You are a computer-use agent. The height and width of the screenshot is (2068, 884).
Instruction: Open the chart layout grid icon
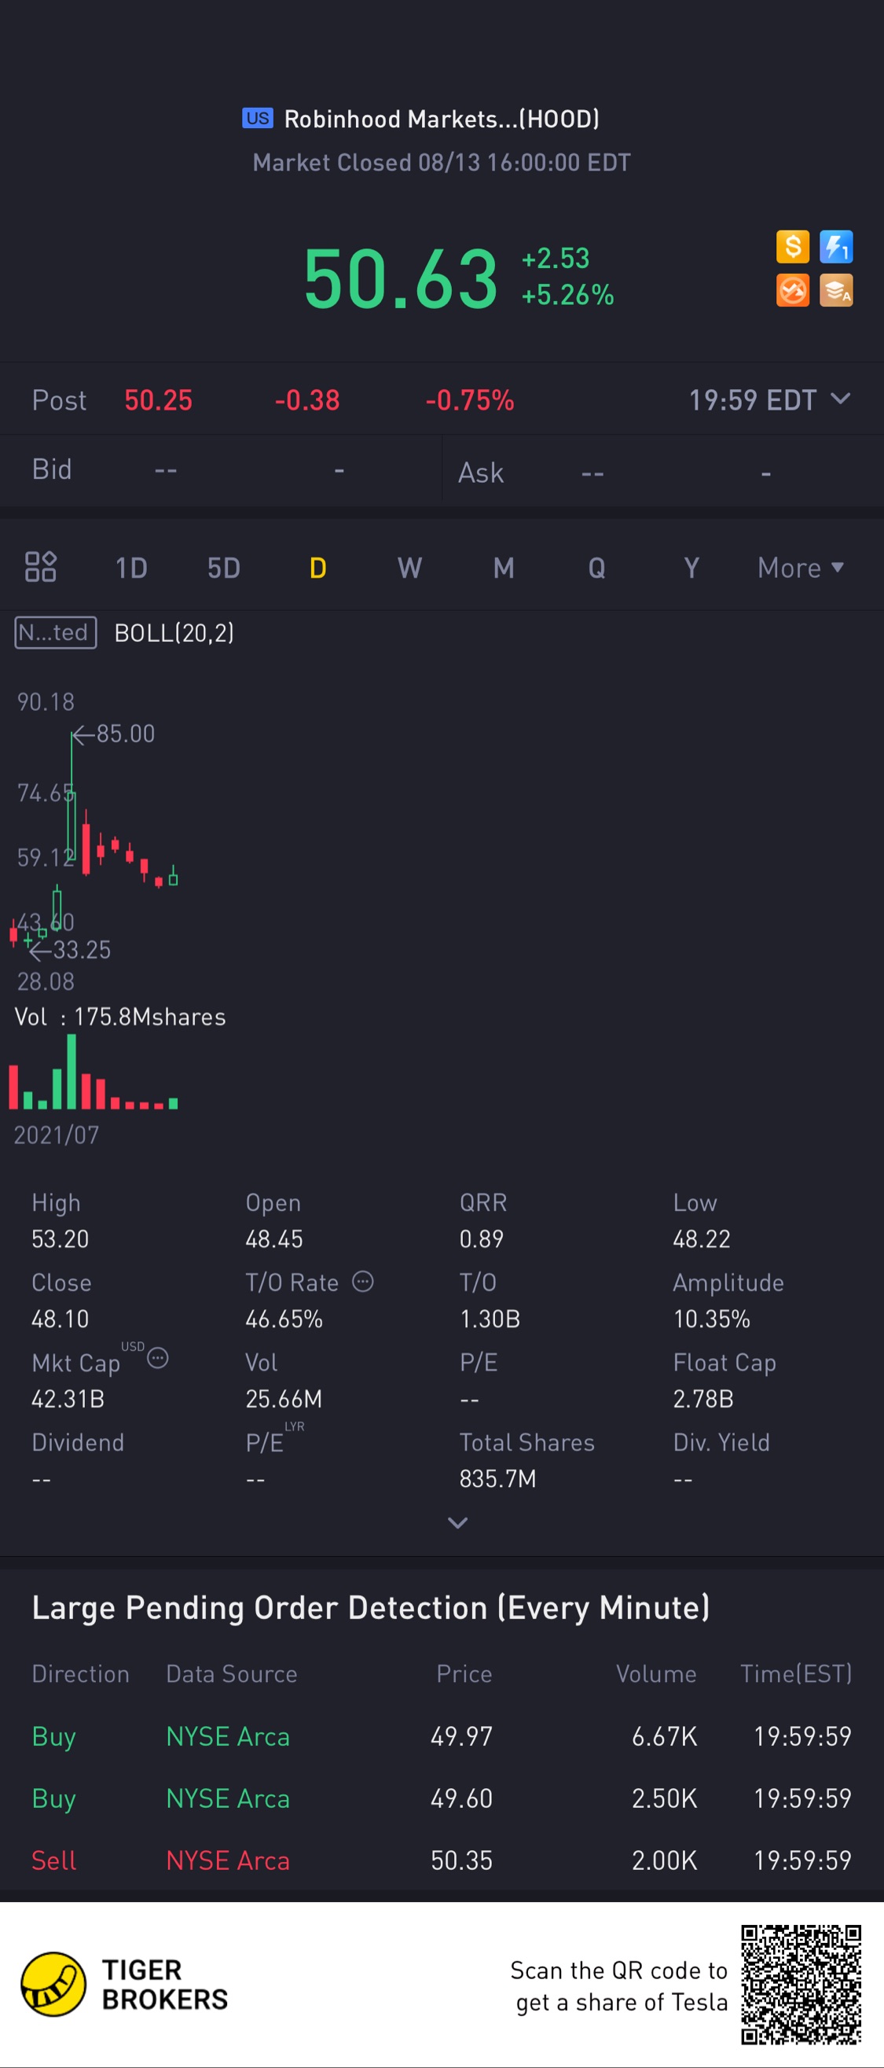point(40,567)
